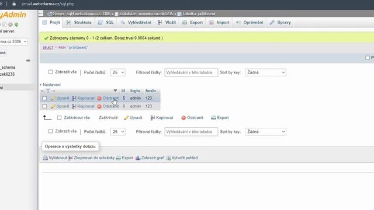Toggle the checkbox at right edge of query bar

(x=368, y=58)
